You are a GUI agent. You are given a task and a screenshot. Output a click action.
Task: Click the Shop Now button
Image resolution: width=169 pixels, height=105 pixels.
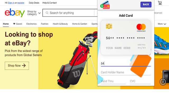pyautogui.click(x=17, y=66)
